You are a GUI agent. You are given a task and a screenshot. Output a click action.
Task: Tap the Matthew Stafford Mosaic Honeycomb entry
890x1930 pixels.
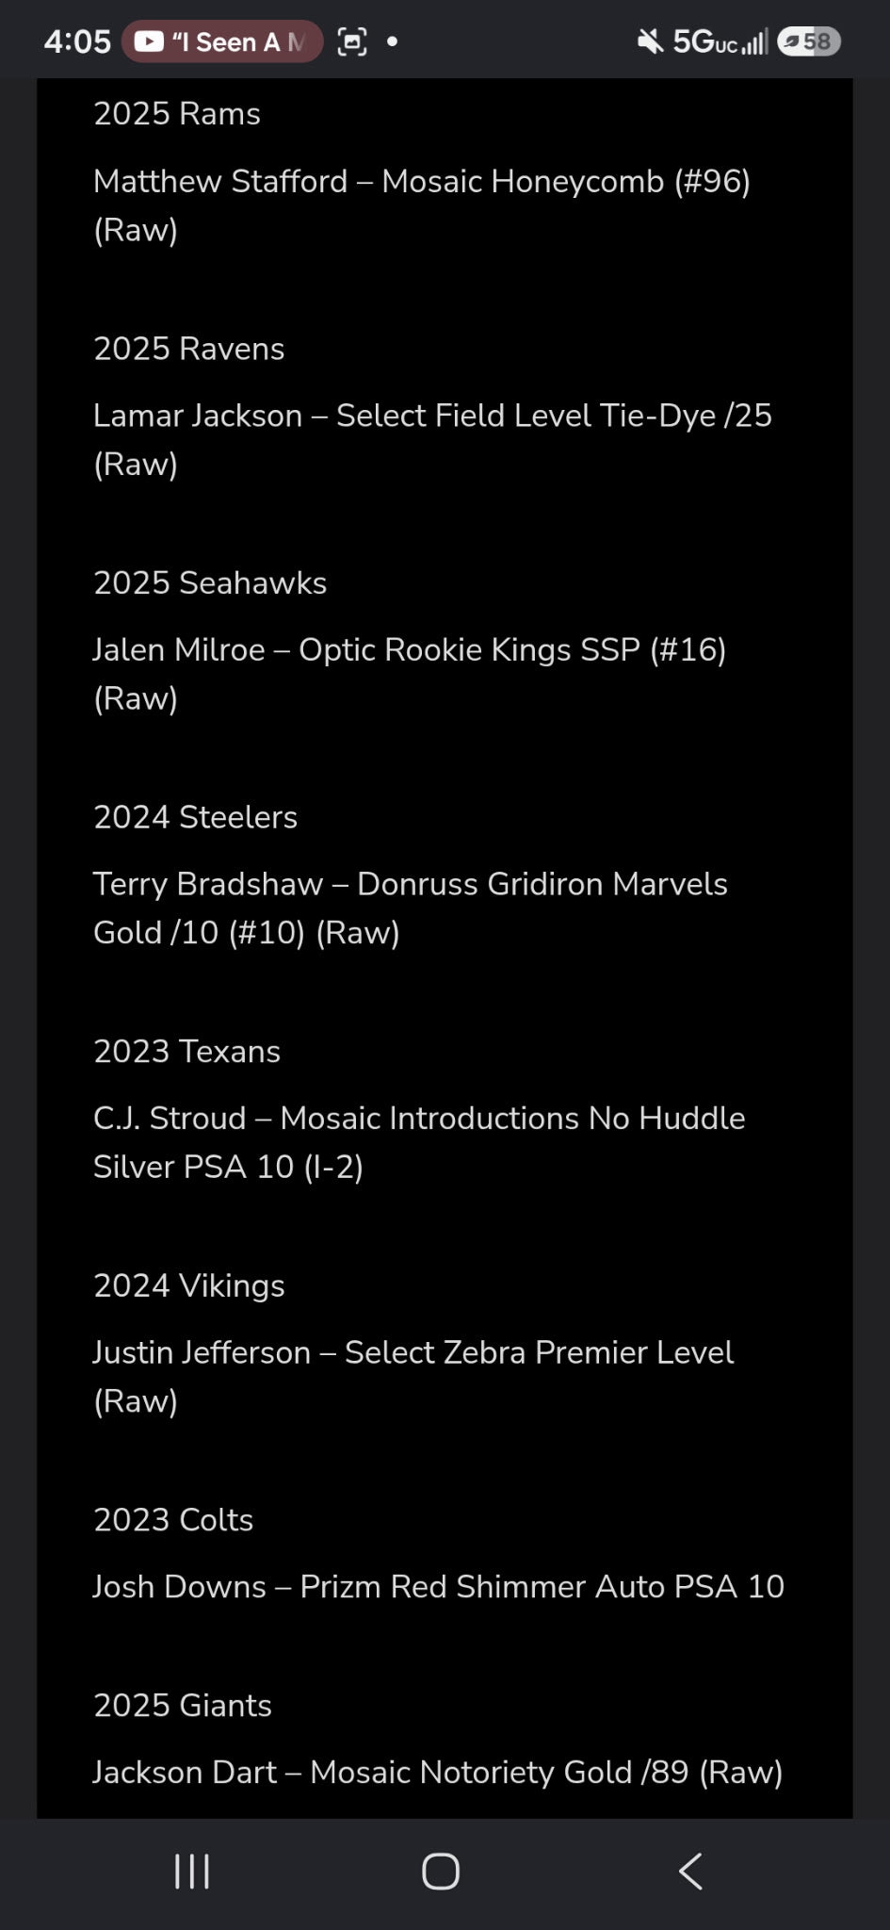tap(422, 205)
